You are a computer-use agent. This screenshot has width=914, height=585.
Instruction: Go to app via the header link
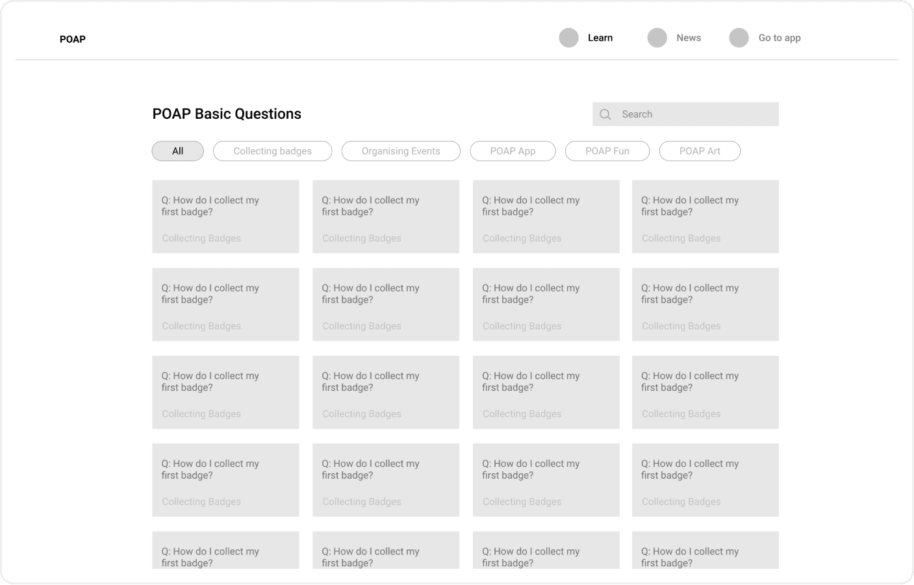(780, 38)
